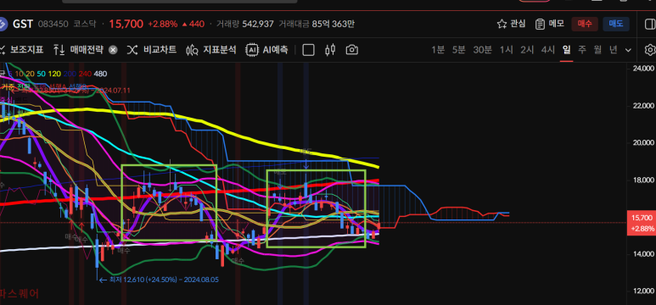
Task: Switch to 30분 timeframe
Action: point(482,50)
